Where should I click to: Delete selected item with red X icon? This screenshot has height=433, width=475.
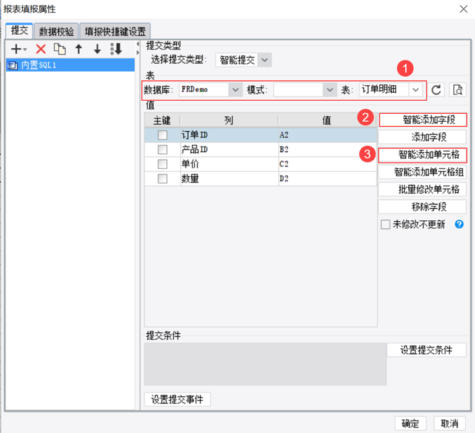coord(41,49)
